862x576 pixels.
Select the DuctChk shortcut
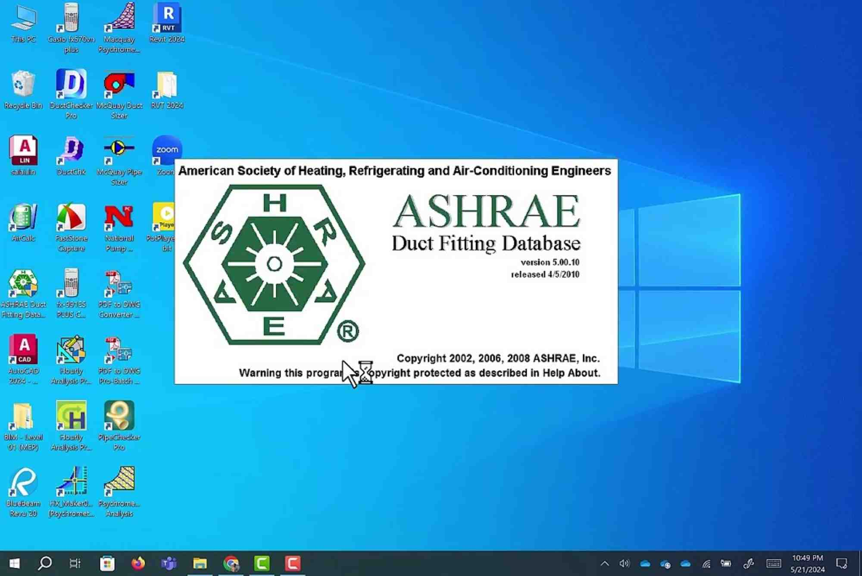coord(71,156)
